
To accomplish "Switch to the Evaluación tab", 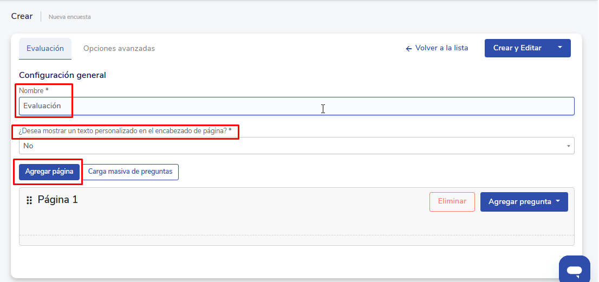I will click(x=45, y=48).
